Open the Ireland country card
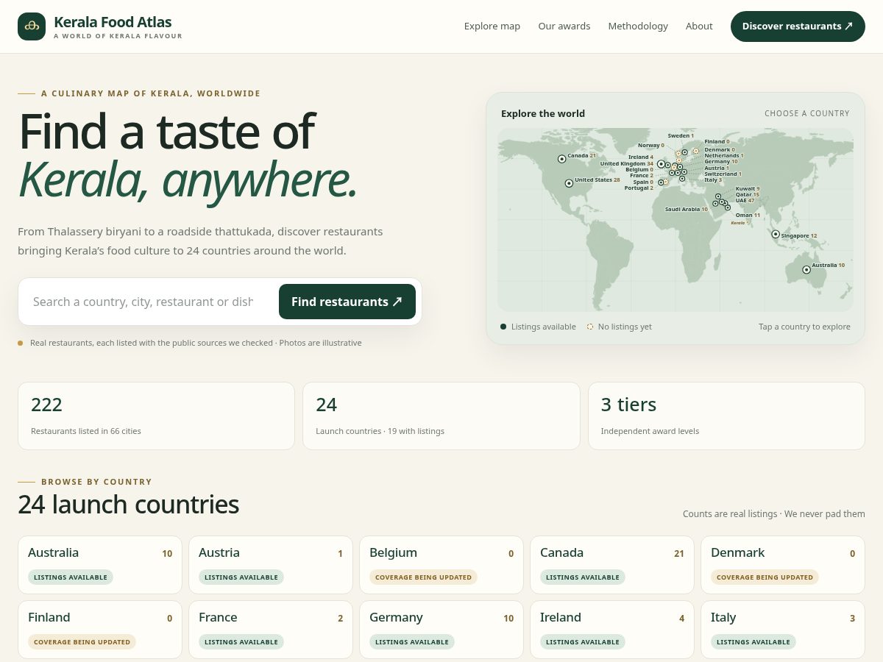 (612, 630)
